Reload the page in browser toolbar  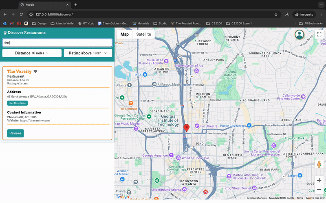coord(21,15)
